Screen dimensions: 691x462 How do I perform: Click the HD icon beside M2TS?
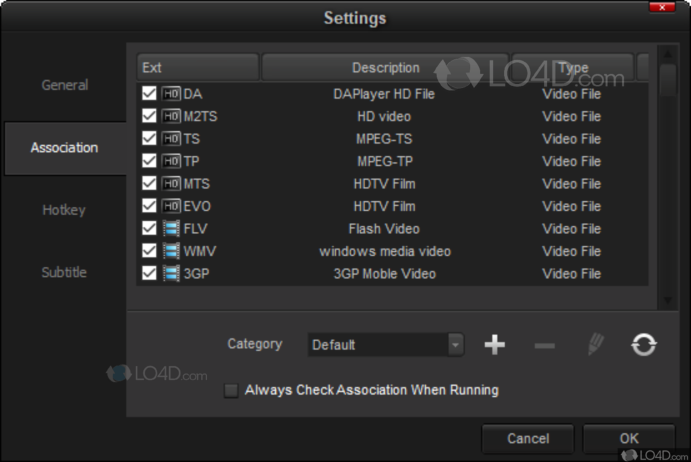[x=171, y=116]
